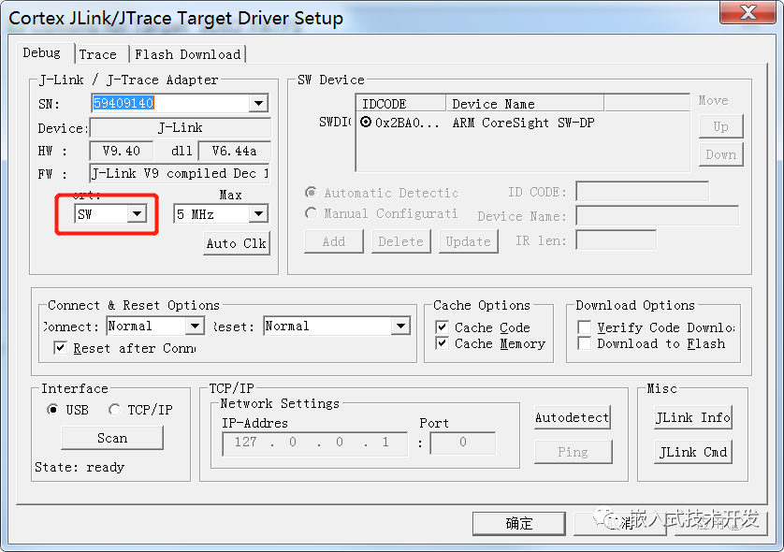This screenshot has height=552, width=784.
Task: Click the Update device button
Action: coord(469,241)
